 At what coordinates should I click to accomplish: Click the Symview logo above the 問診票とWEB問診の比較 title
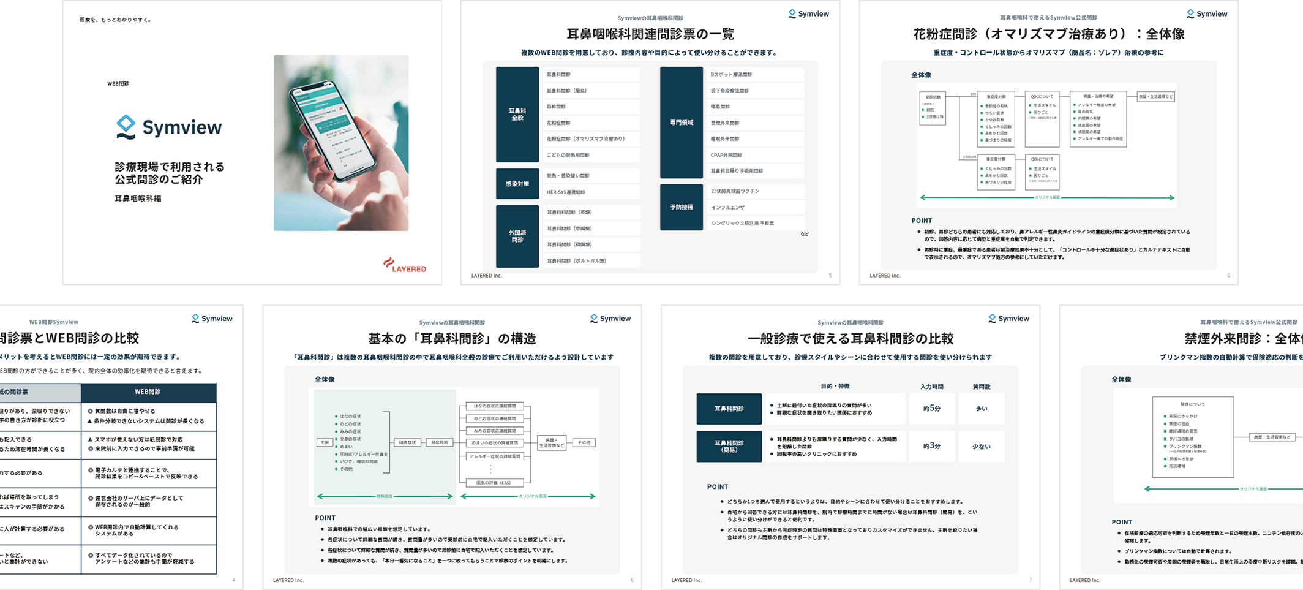(212, 318)
